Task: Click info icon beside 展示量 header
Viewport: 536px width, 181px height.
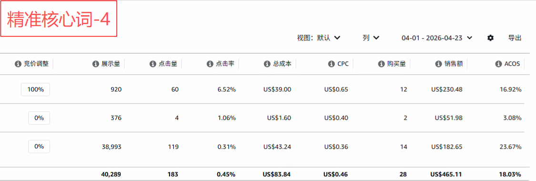Action: click(95, 64)
